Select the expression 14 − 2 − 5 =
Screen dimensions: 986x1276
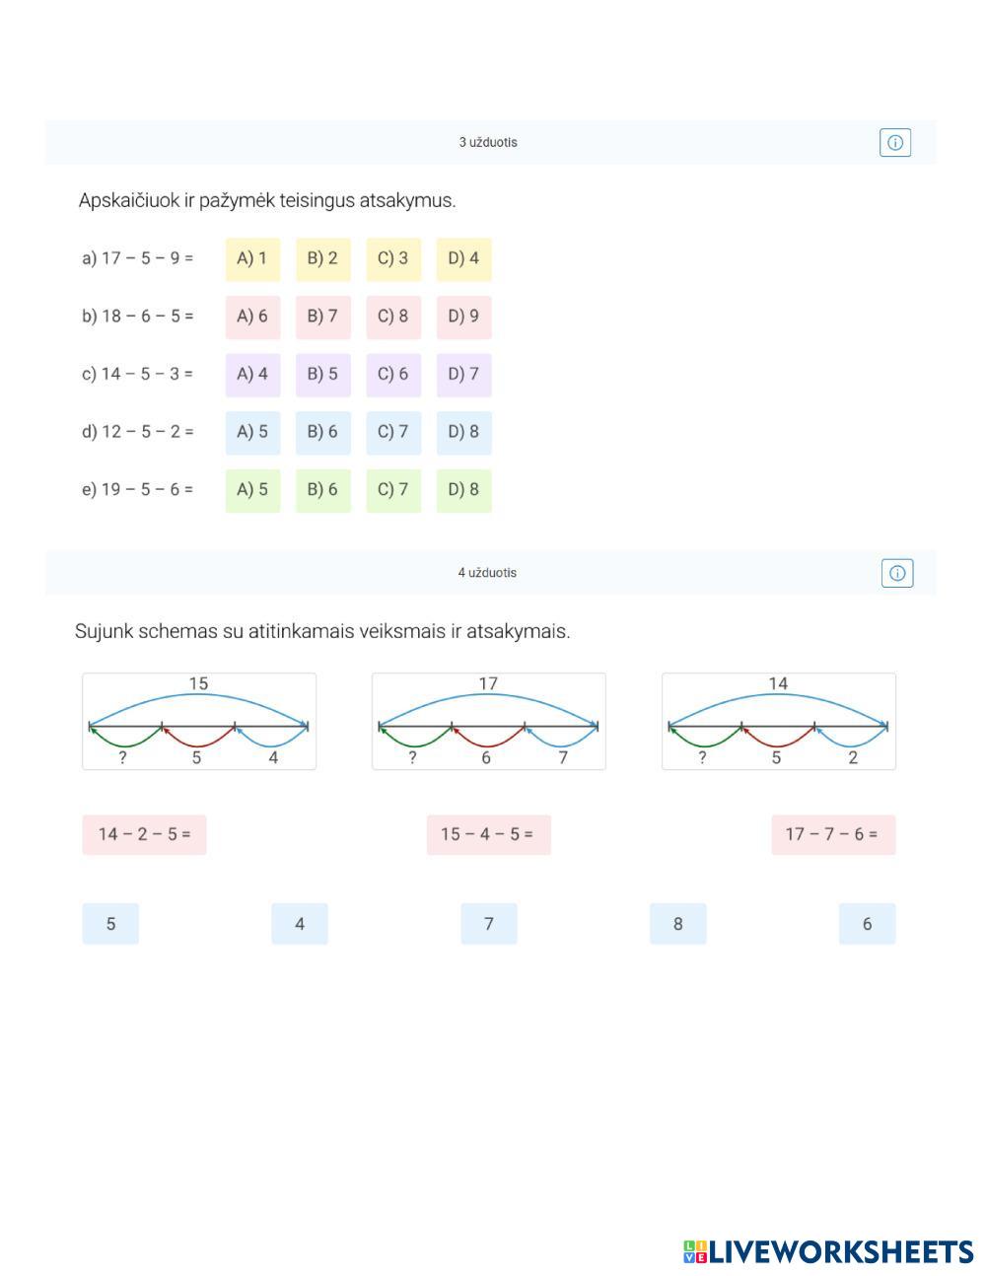pyautogui.click(x=144, y=834)
